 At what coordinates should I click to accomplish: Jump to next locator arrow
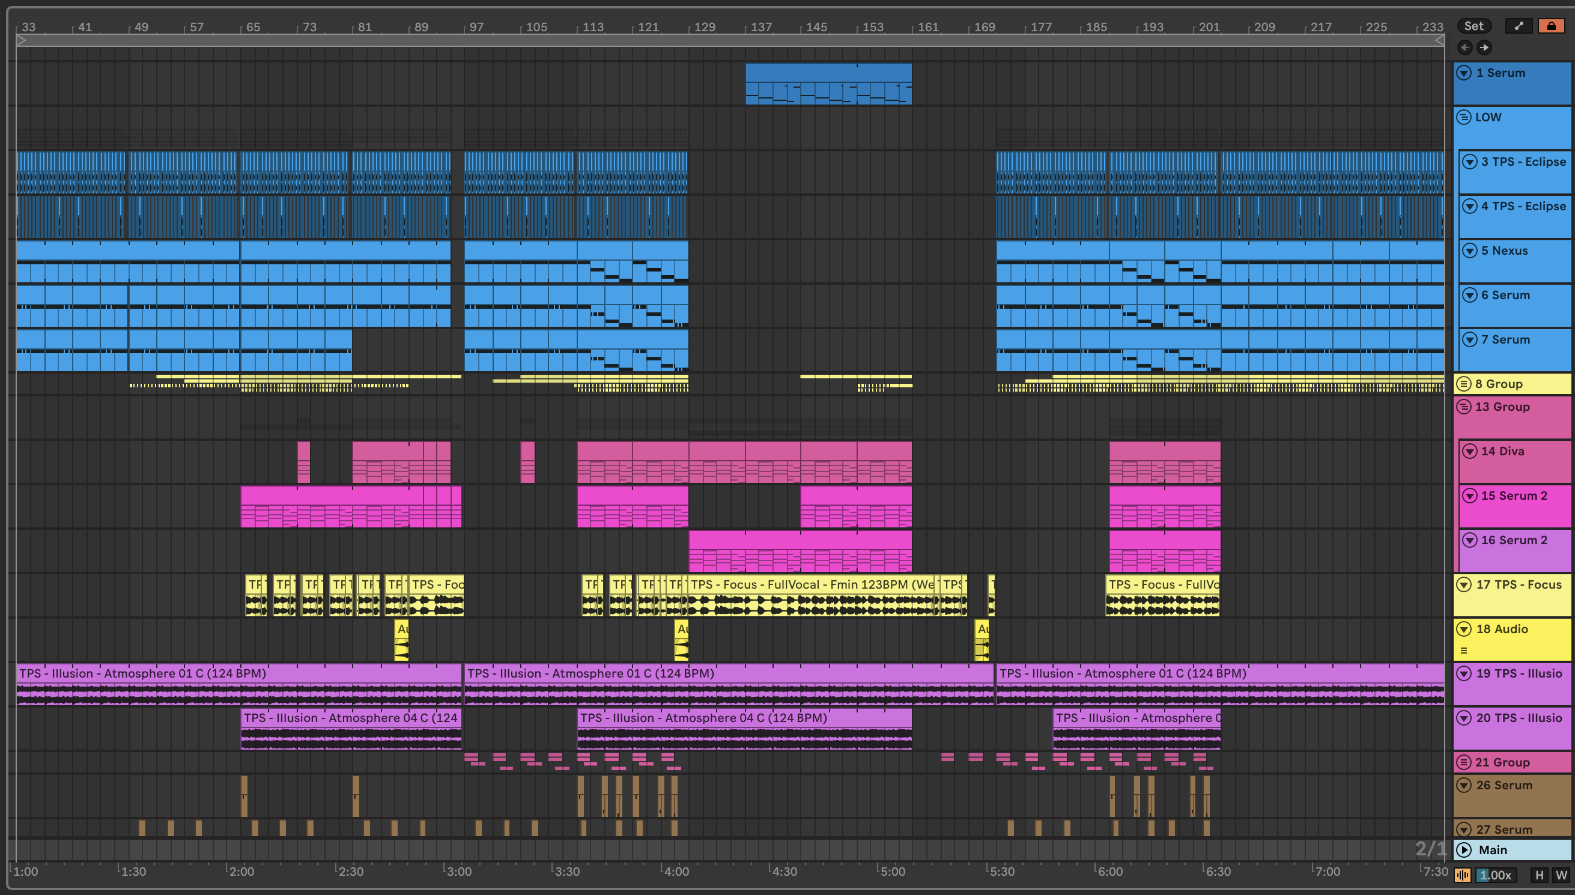tap(1484, 47)
